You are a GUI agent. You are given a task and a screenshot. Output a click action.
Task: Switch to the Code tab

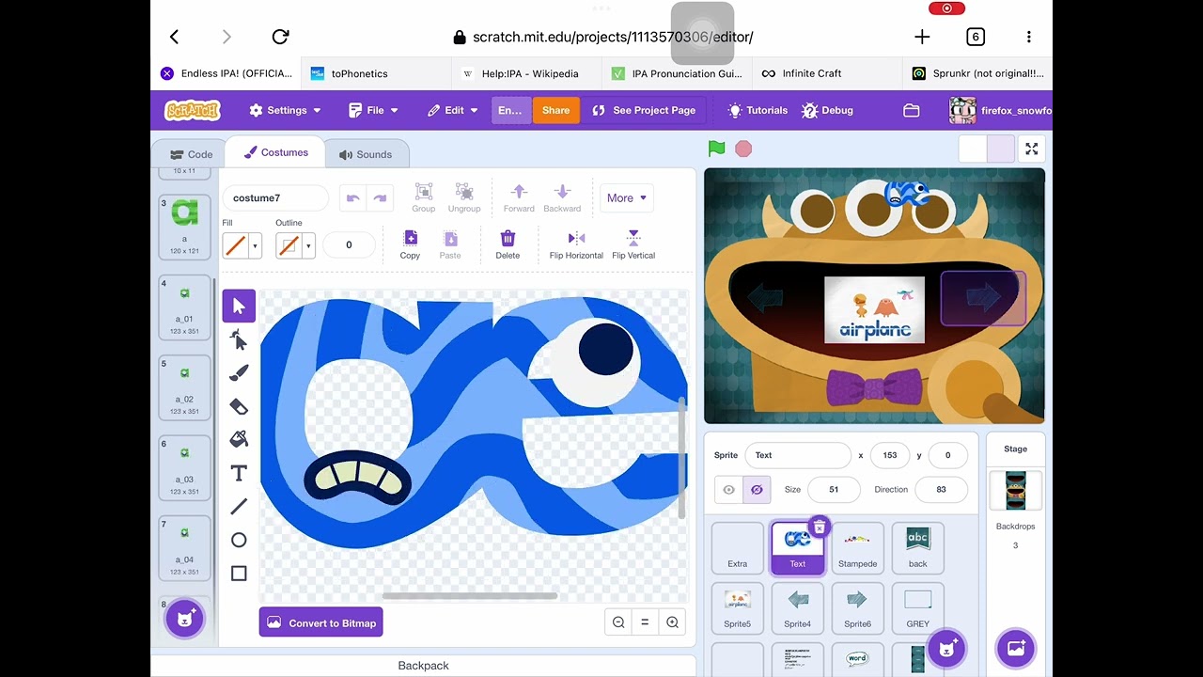coord(192,154)
